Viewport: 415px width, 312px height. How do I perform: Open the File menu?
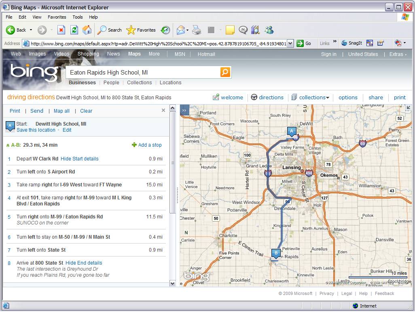pos(9,17)
